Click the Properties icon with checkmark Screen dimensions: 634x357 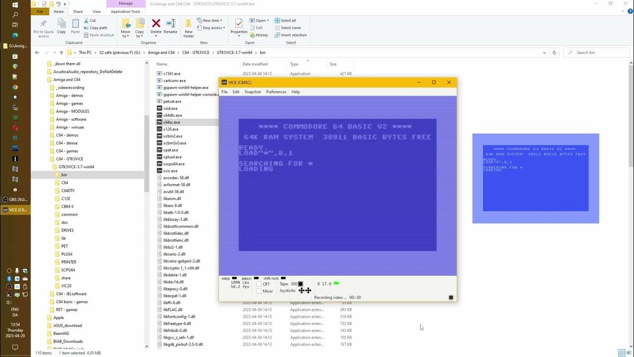point(239,23)
